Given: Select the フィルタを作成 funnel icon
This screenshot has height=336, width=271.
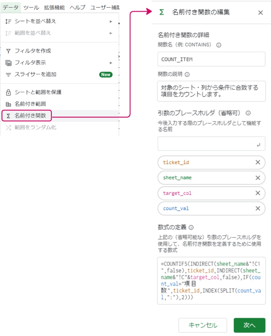Looking at the screenshot, I should tap(9, 51).
